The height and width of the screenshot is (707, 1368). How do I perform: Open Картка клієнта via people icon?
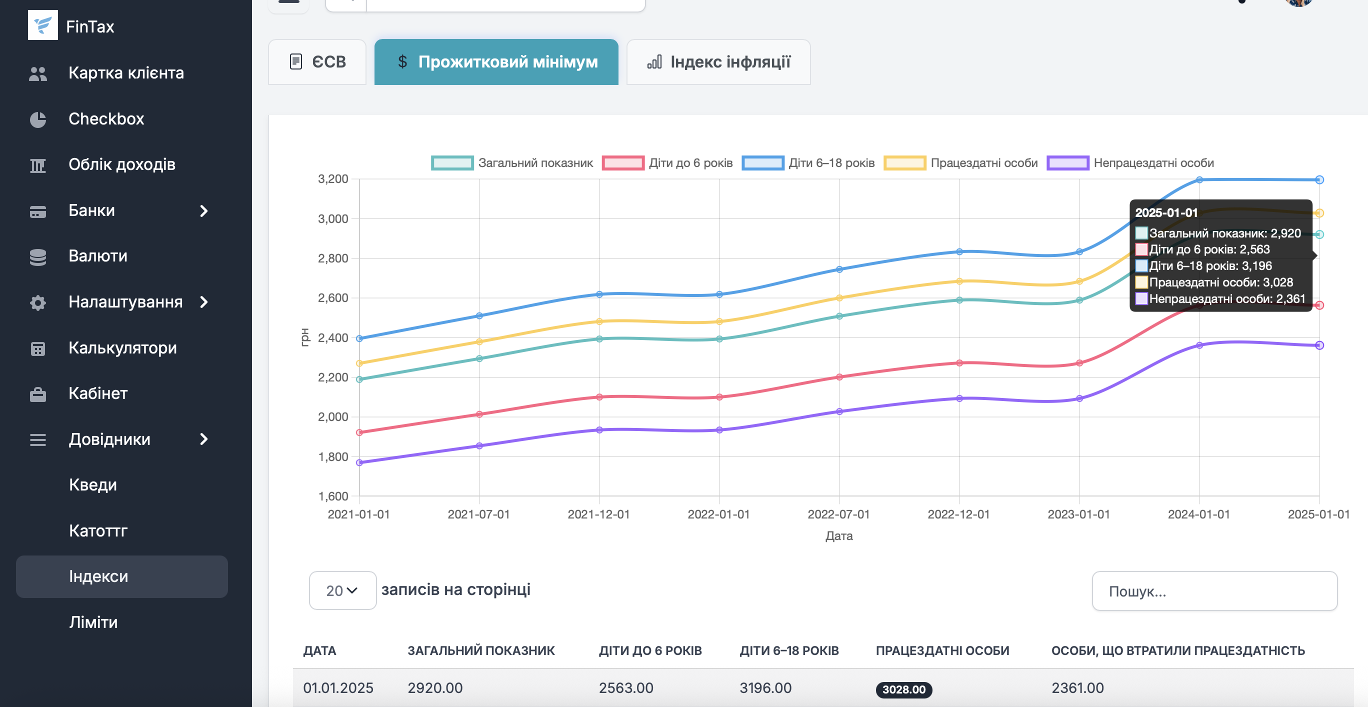coord(37,73)
